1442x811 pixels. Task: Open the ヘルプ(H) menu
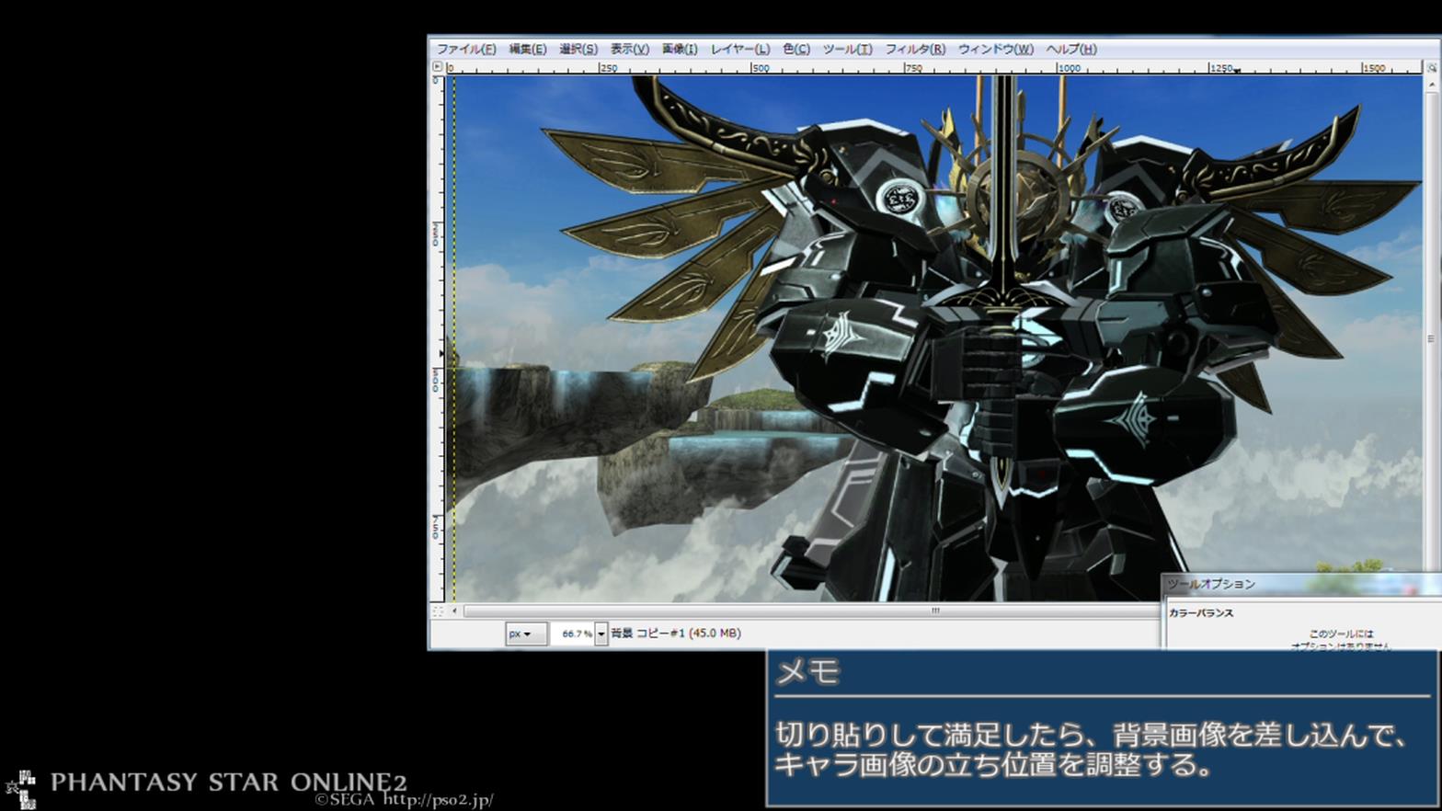pos(1071,49)
